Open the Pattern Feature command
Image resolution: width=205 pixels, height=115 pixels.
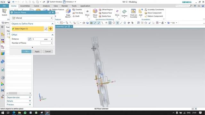coord(57,10)
